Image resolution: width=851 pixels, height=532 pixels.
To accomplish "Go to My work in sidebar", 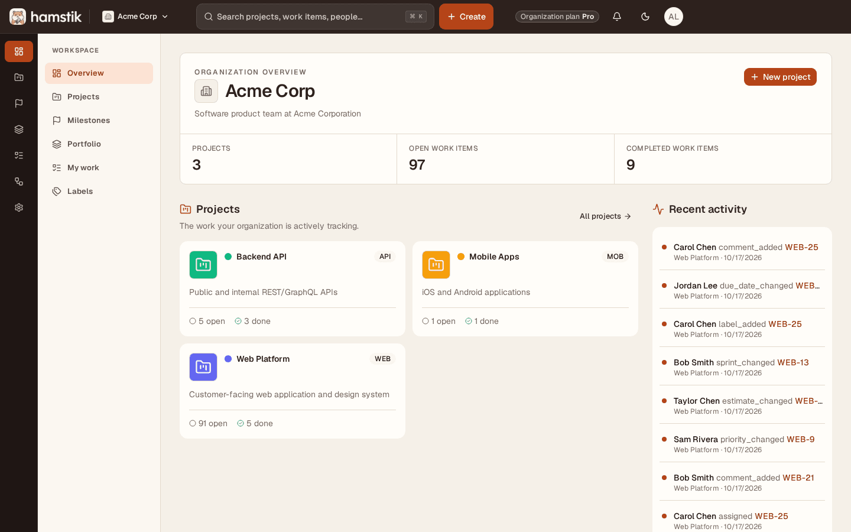I will [99, 168].
